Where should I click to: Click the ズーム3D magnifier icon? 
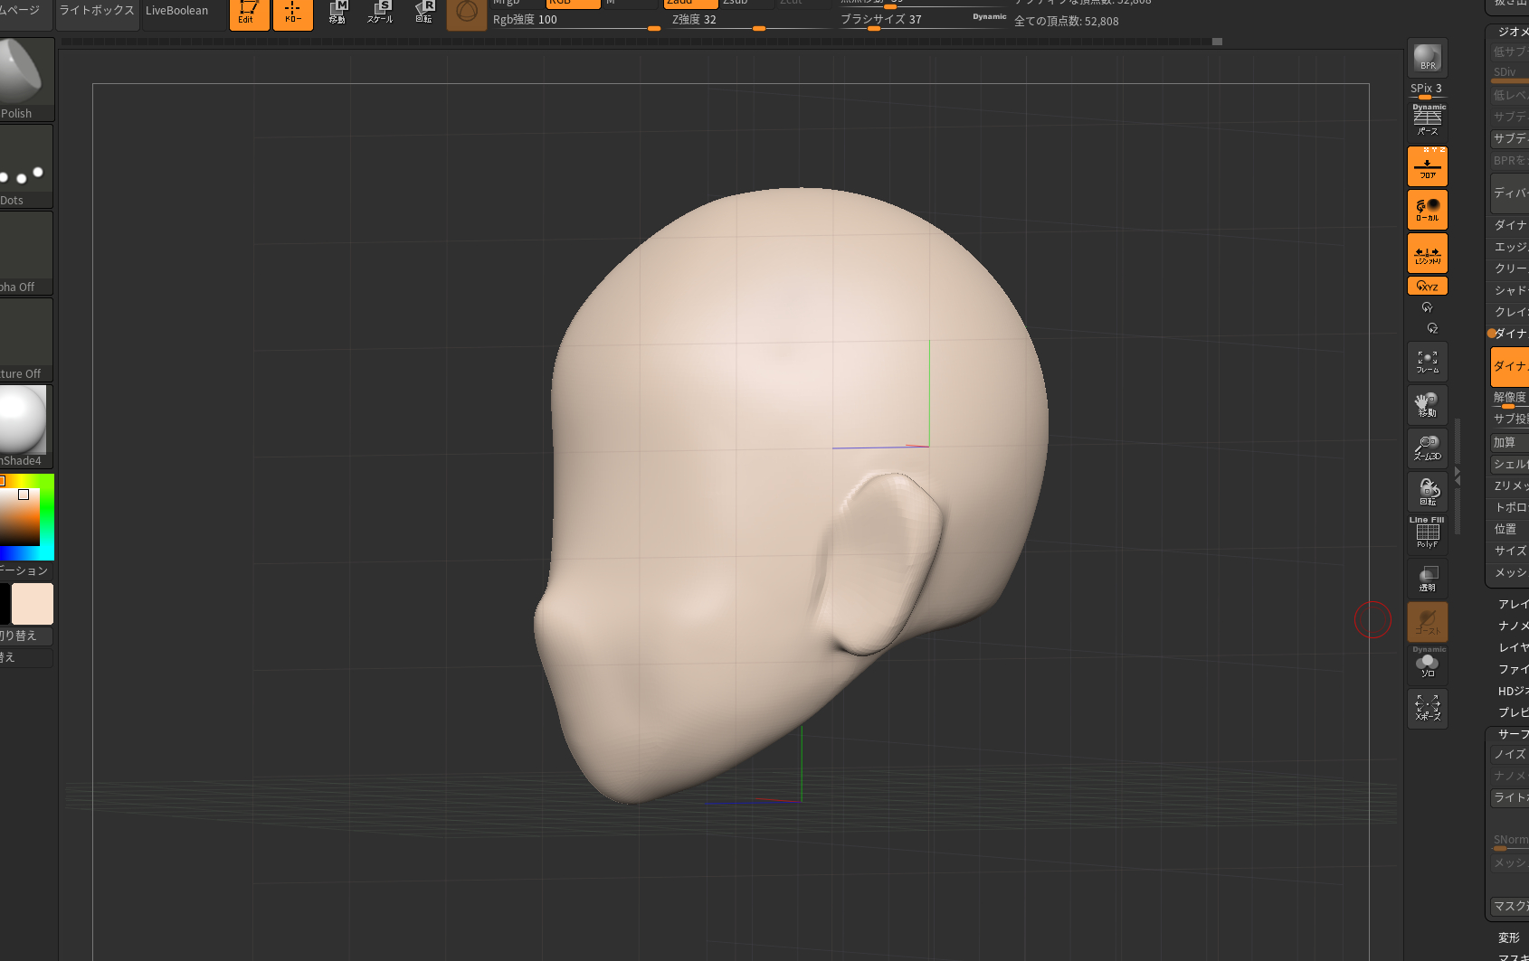pos(1428,448)
